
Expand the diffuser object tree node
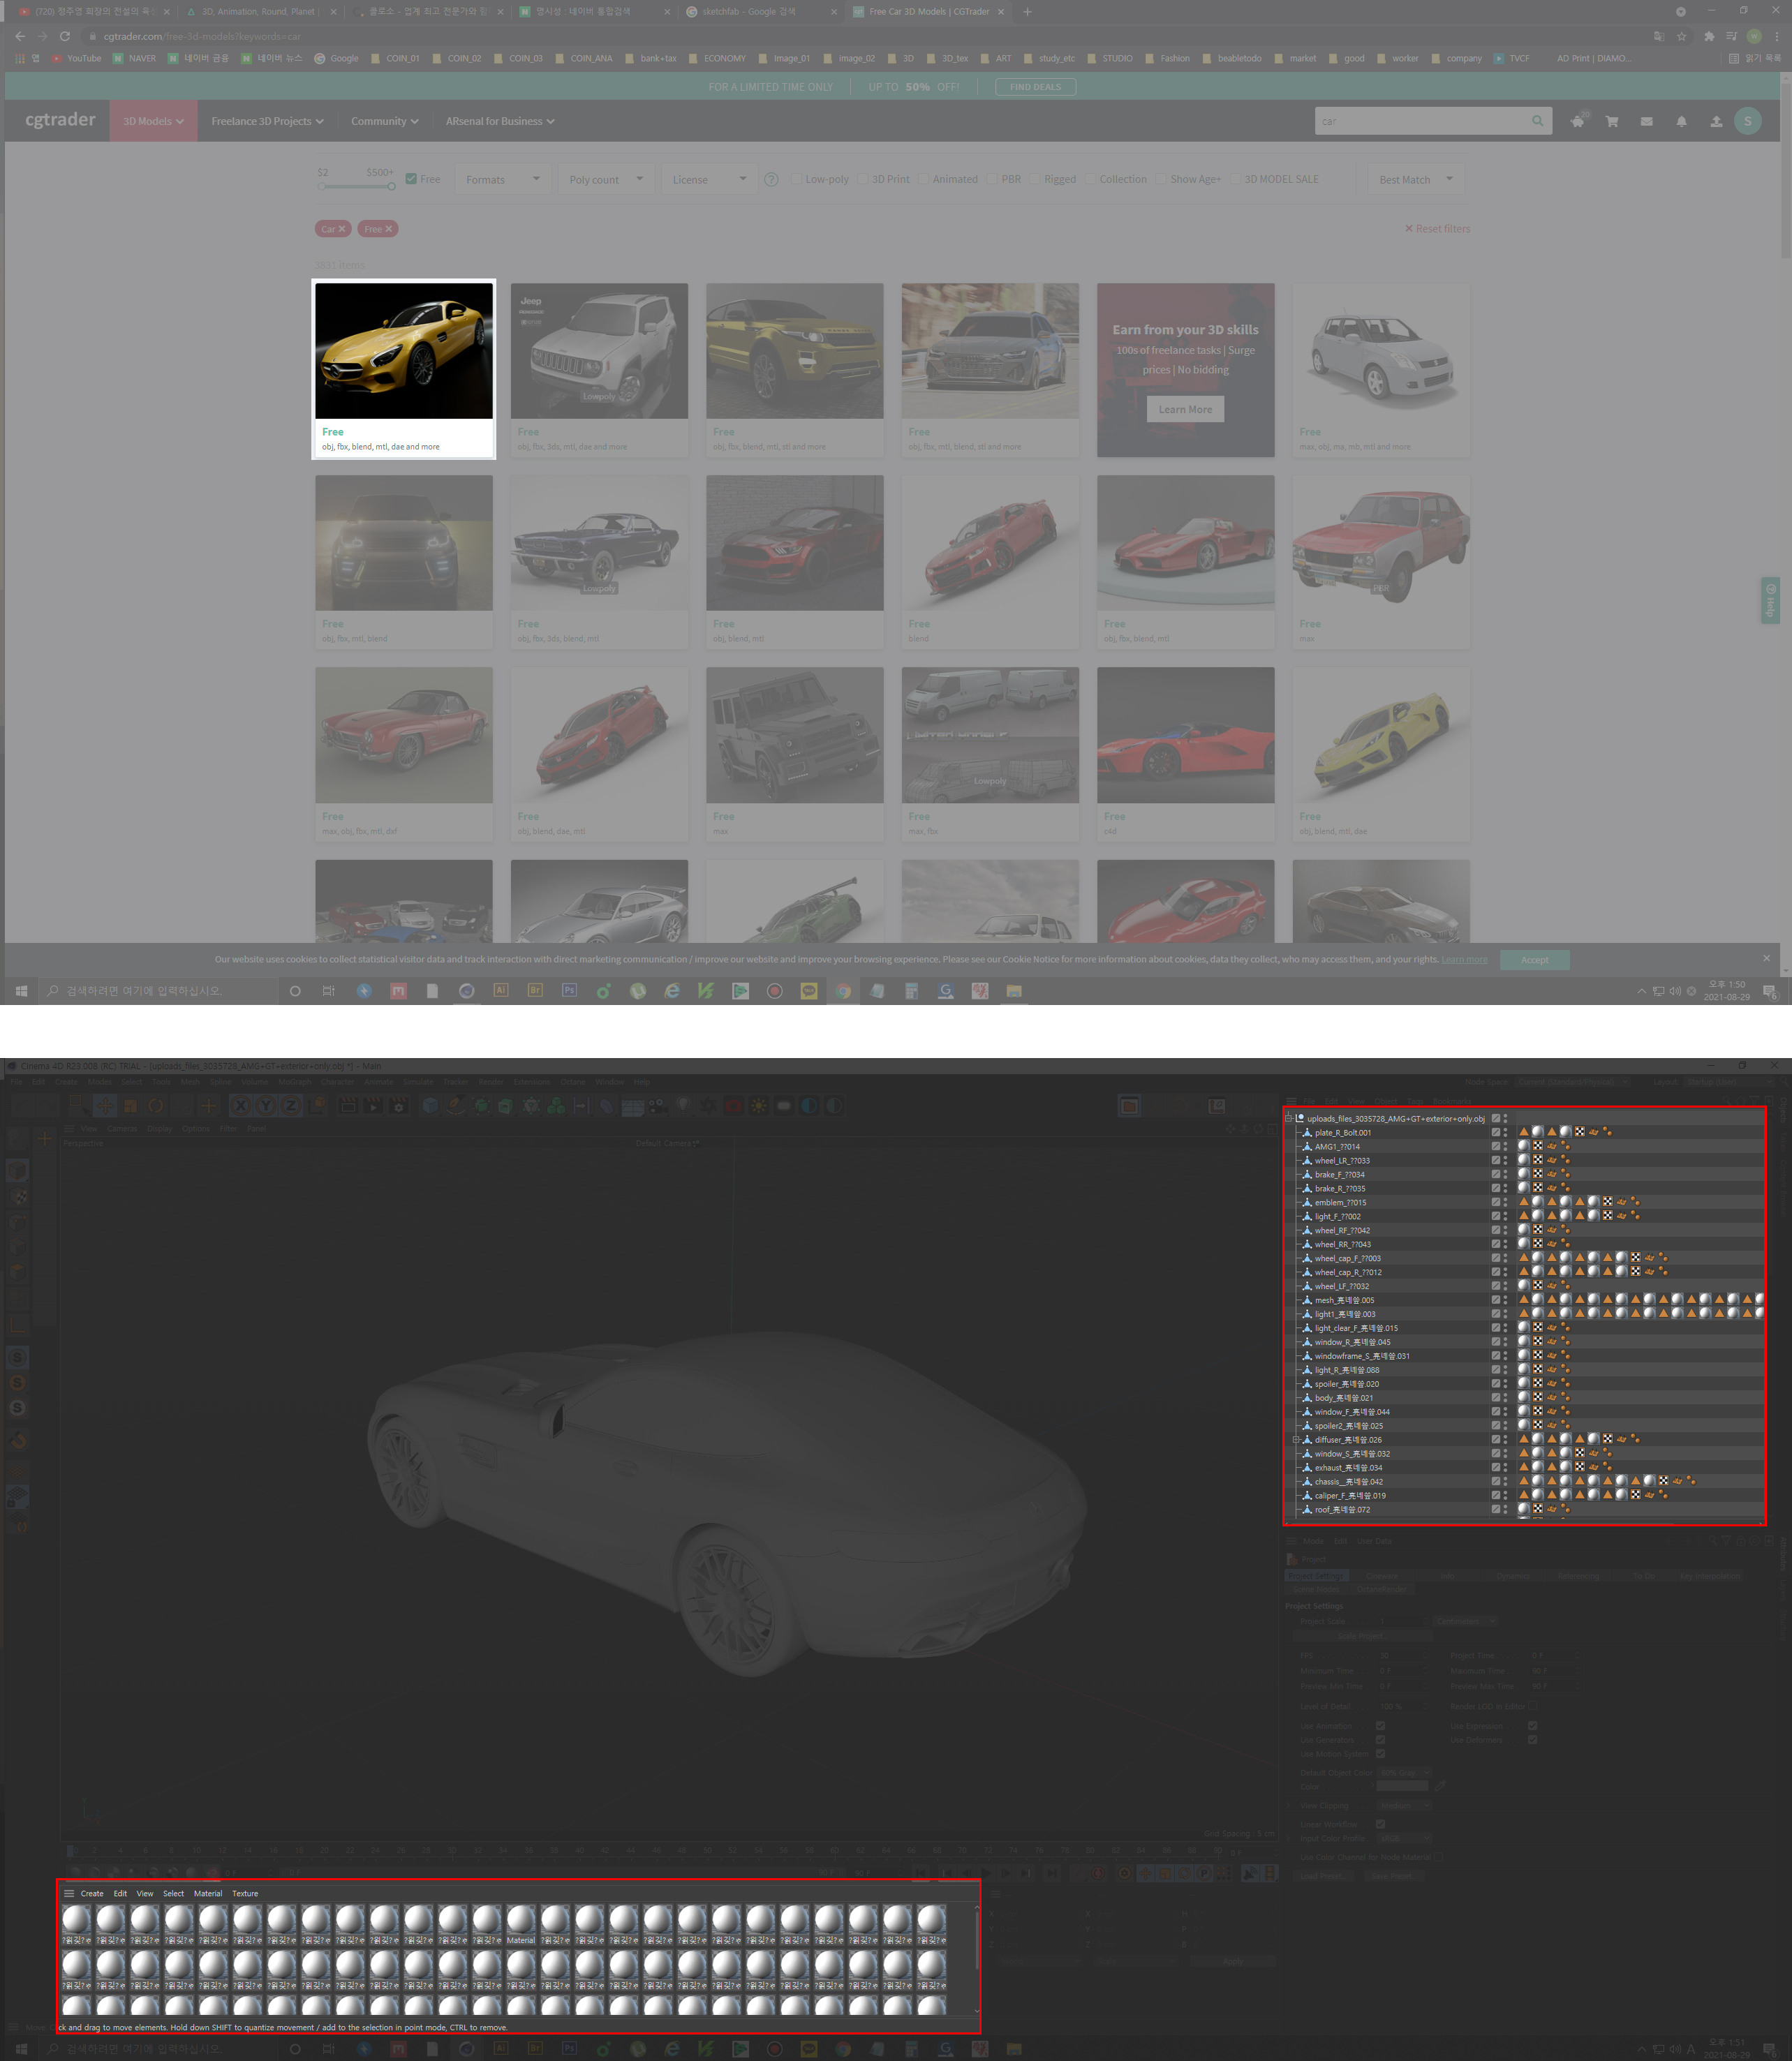click(x=1296, y=1441)
